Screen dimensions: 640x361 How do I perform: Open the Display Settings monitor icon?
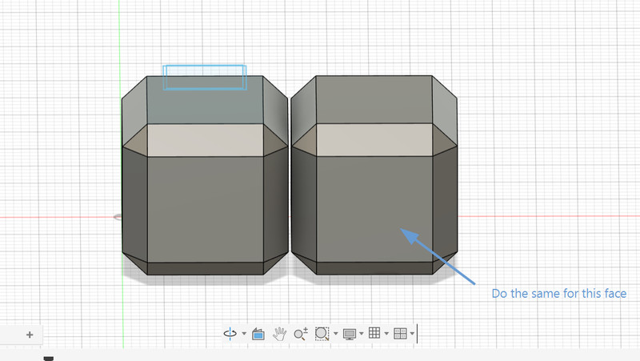coord(350,334)
